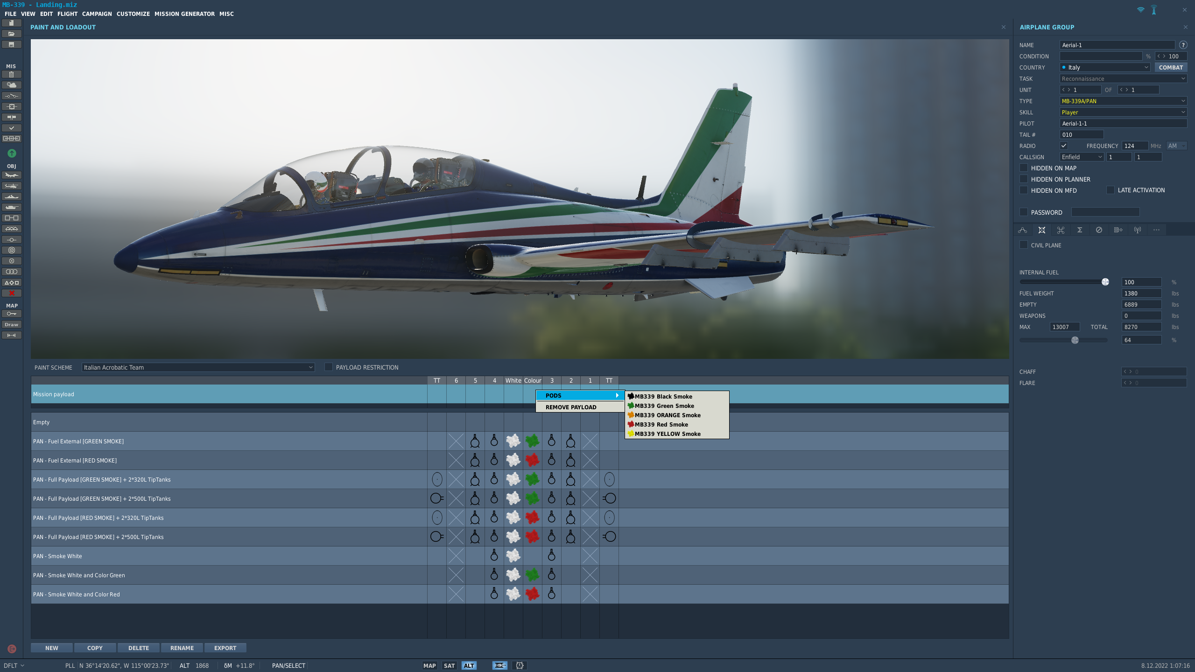
Task: Select the airplane object tool in OBJ section
Action: [12, 175]
